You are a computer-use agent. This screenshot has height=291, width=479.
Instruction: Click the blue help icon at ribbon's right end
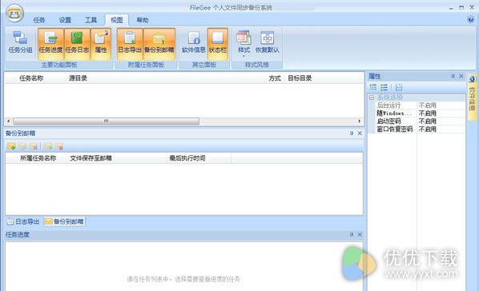(470, 19)
